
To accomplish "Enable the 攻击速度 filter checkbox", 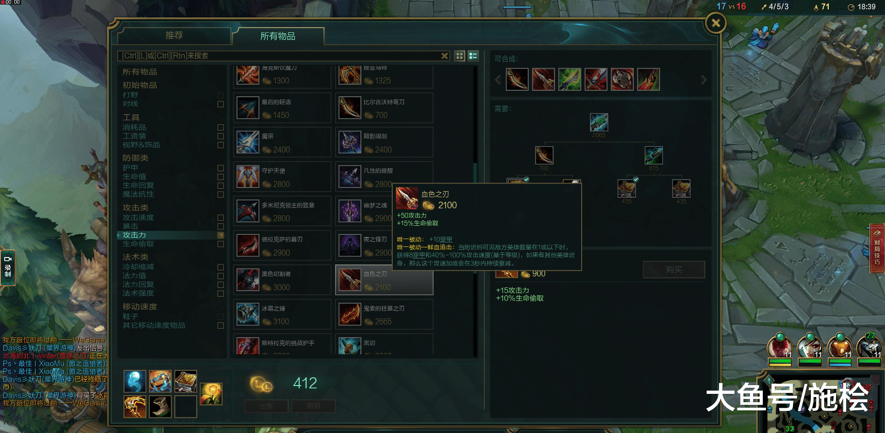I will 220,217.
